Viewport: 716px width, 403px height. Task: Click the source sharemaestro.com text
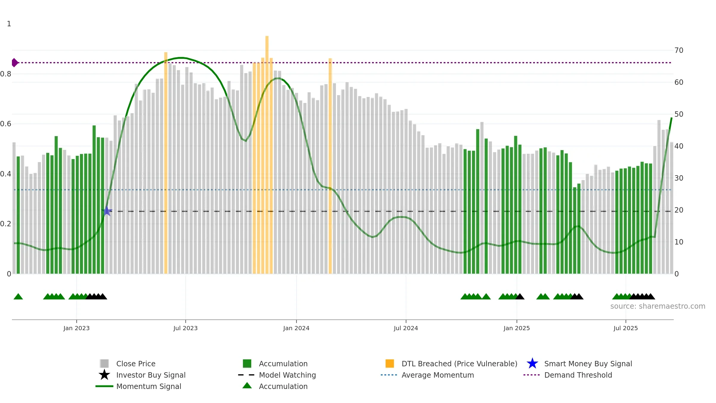658,306
